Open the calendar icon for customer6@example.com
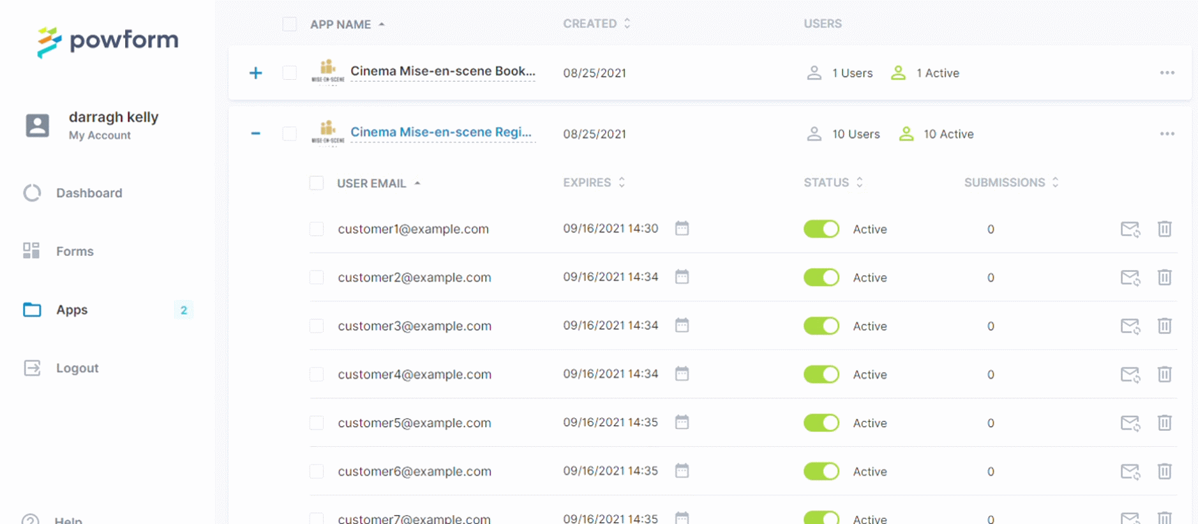 click(682, 470)
